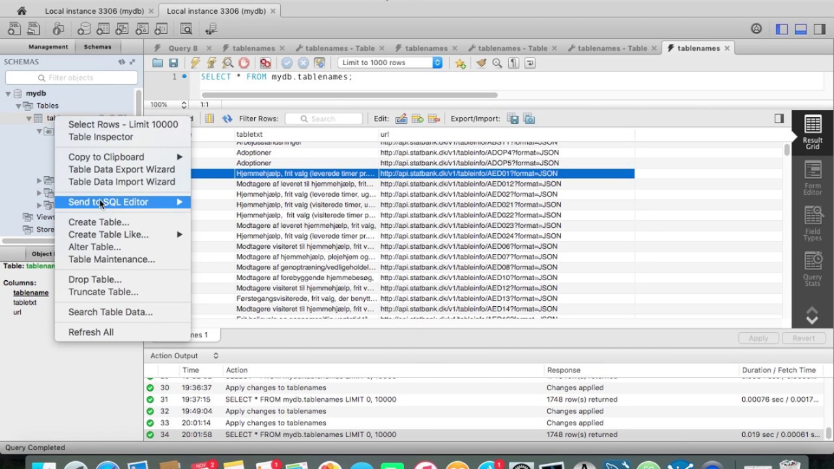Toggle bottom output panel visibility button

click(801, 29)
